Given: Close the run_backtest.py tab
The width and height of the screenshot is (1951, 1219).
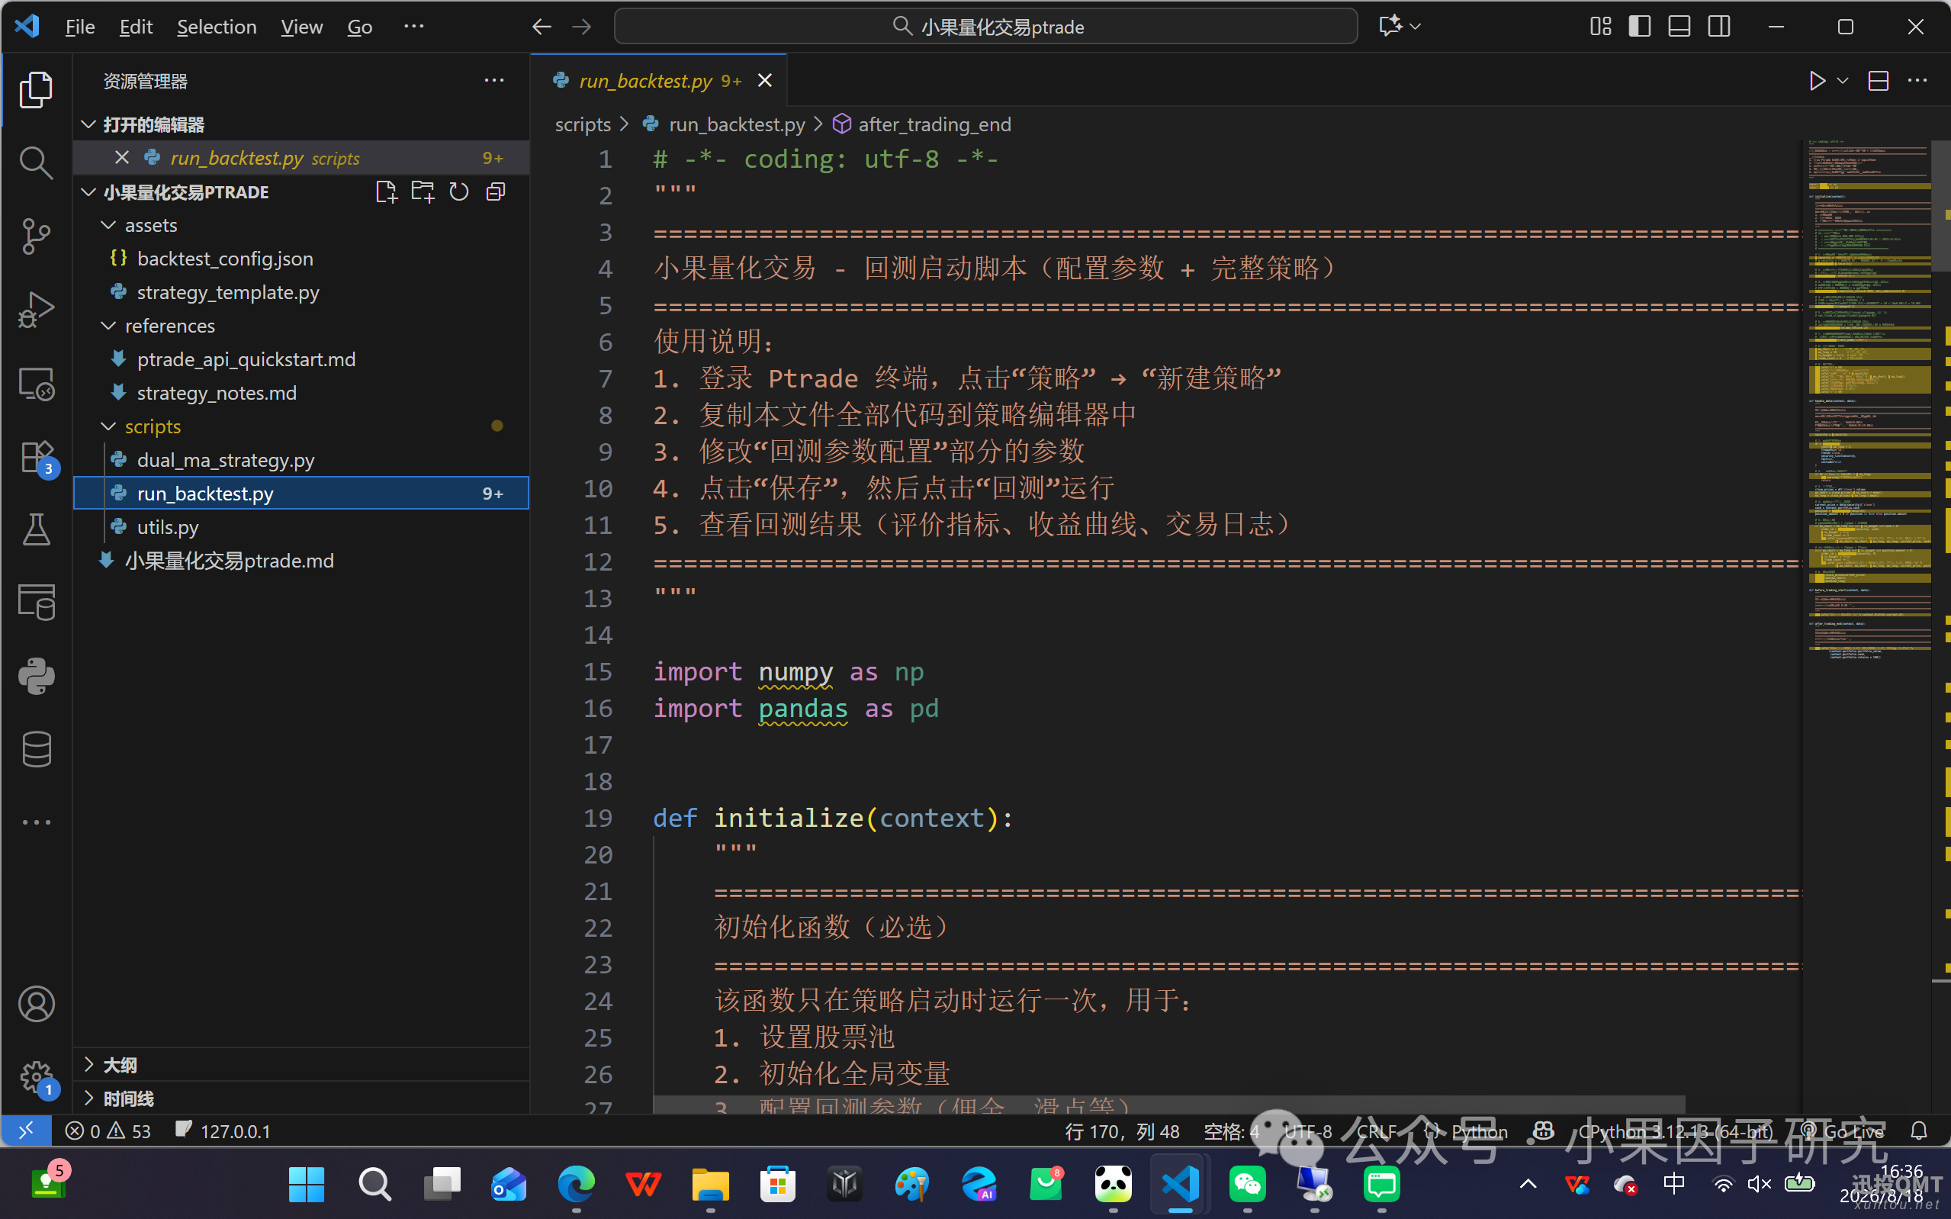Looking at the screenshot, I should pyautogui.click(x=765, y=81).
